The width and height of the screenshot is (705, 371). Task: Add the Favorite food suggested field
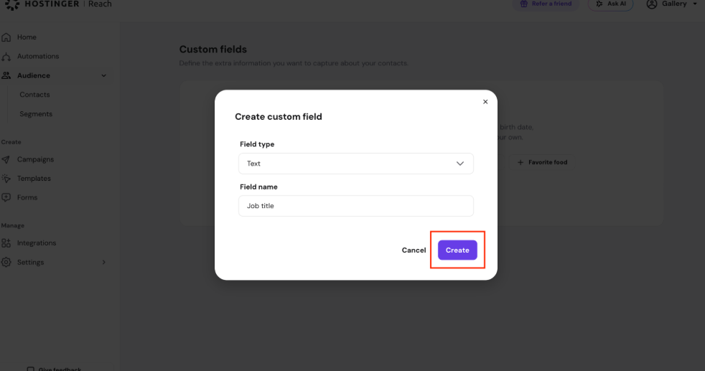click(x=542, y=162)
